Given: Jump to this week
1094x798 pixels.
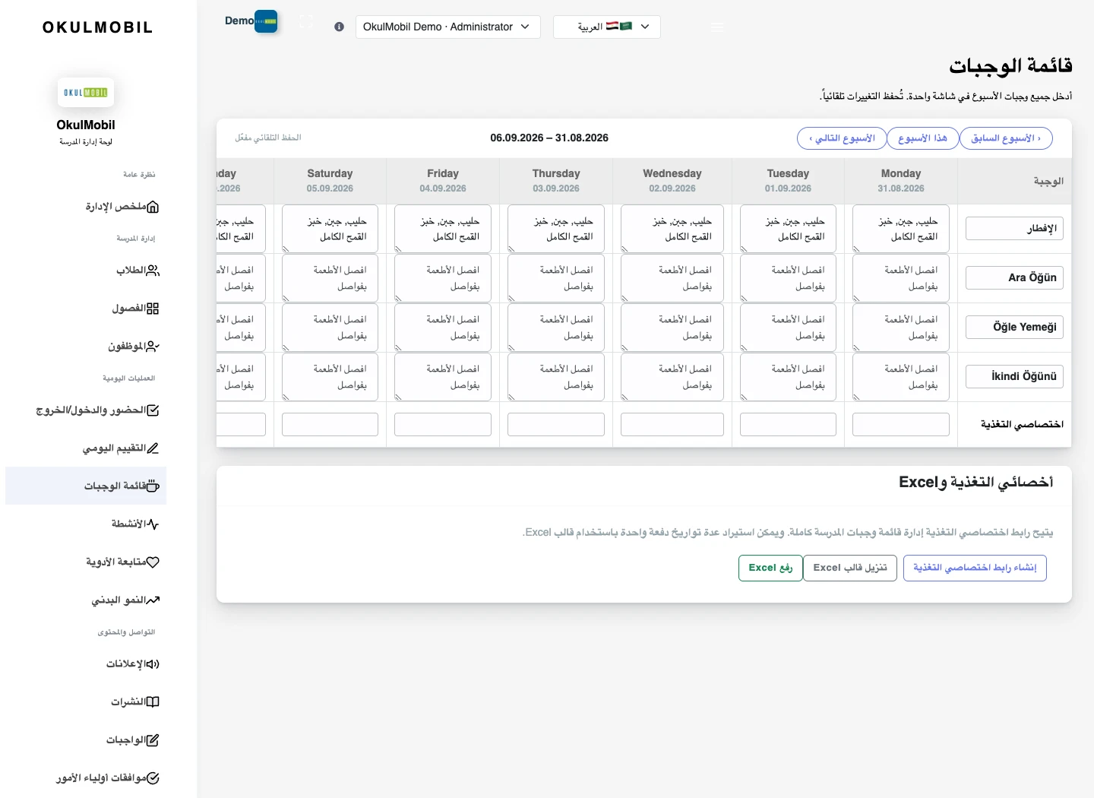Looking at the screenshot, I should pyautogui.click(x=923, y=138).
